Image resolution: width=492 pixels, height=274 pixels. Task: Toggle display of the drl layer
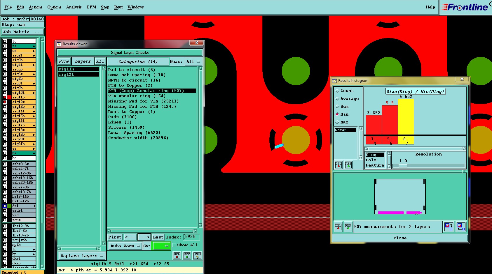(5, 206)
